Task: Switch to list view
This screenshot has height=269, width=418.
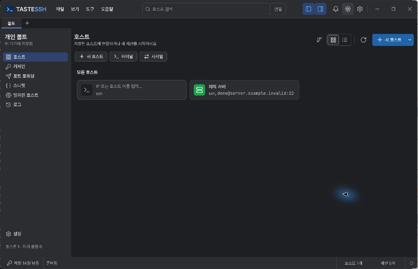Action: click(345, 40)
